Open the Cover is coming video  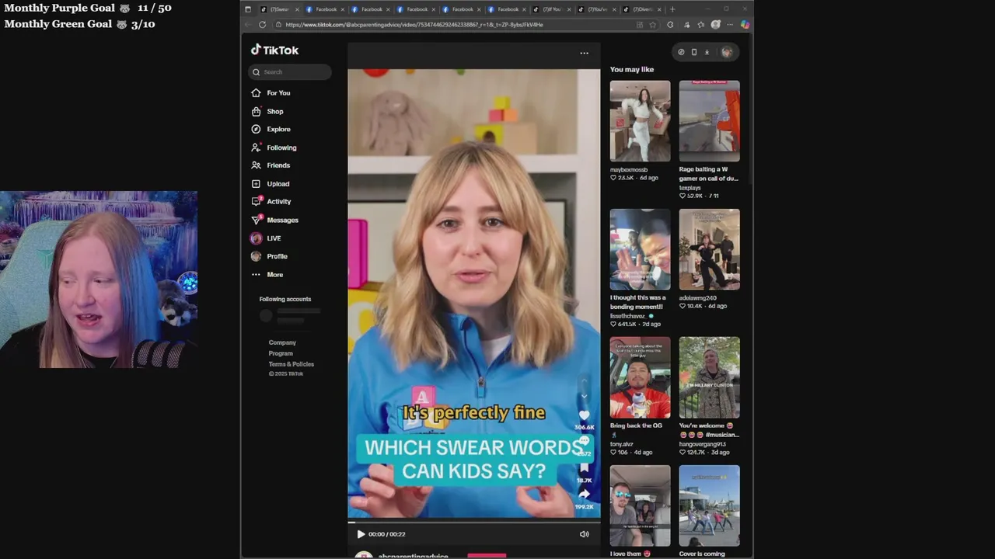[709, 505]
